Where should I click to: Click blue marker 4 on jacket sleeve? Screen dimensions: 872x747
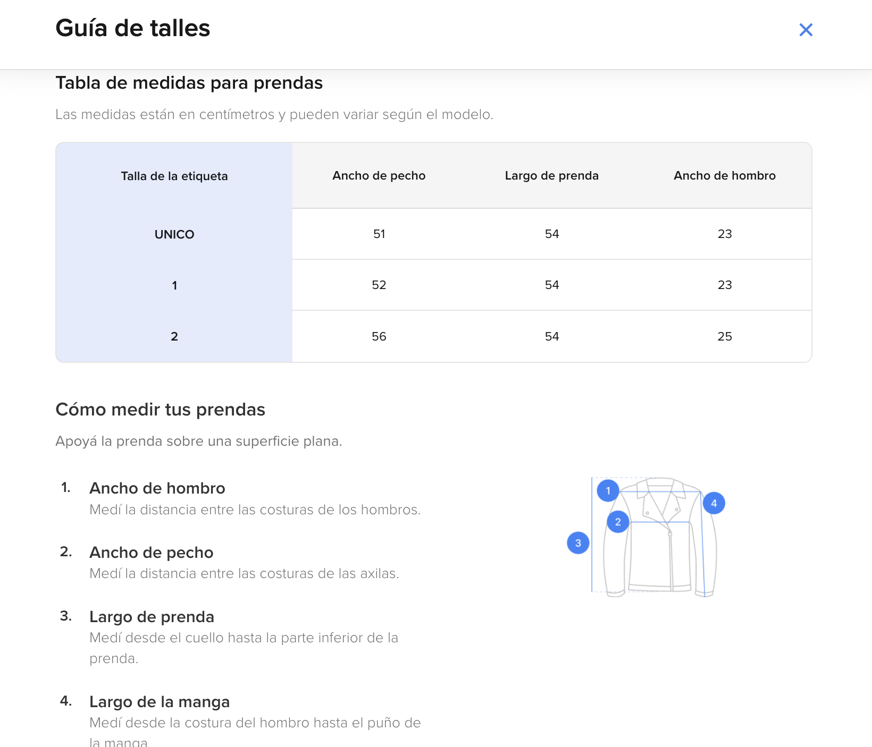[x=714, y=503]
